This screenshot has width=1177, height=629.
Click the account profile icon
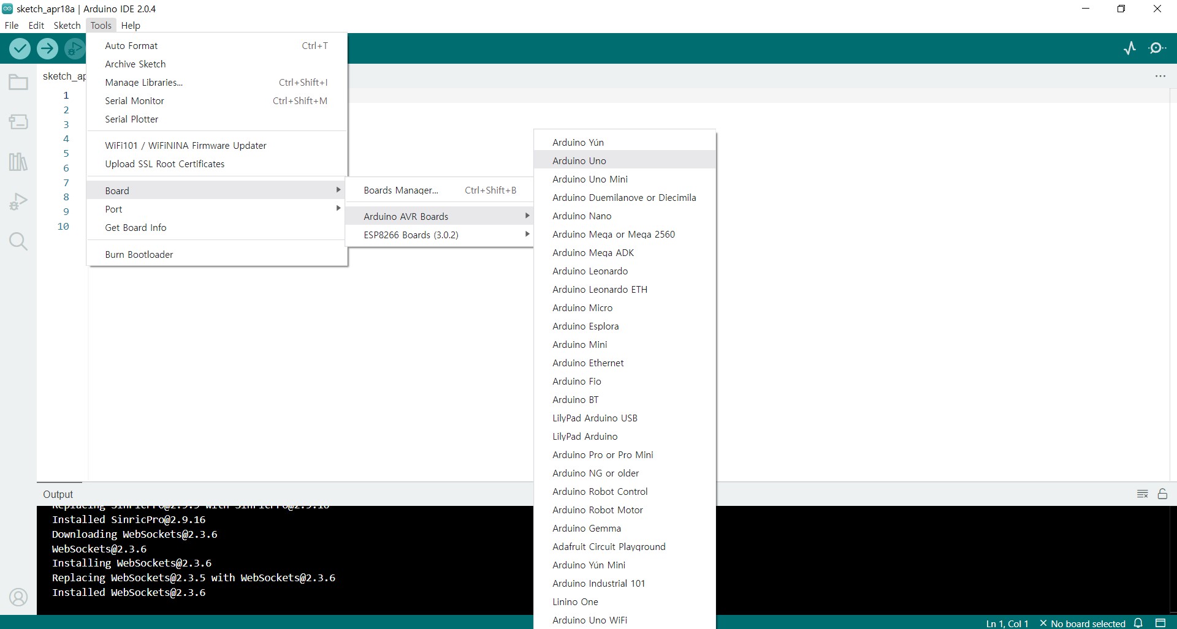click(18, 597)
